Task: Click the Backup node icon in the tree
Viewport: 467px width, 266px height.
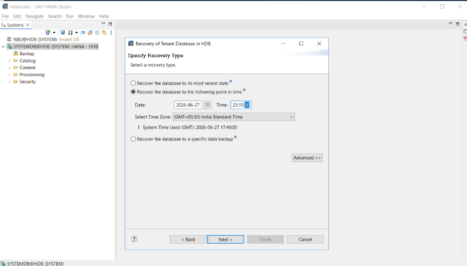Action: point(16,53)
